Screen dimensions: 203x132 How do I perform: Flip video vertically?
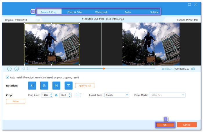68,85
